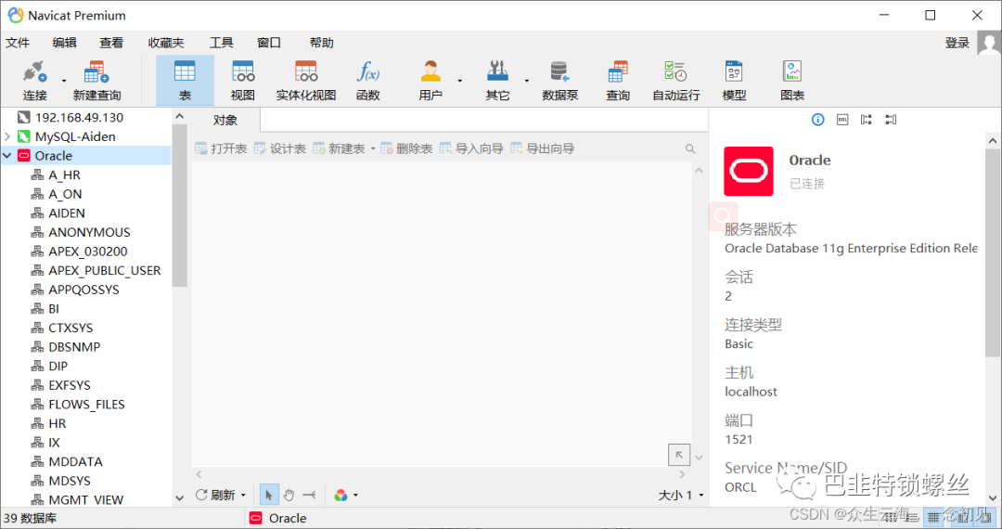Click Design Table (设计表) button
1002x529 pixels.
[x=280, y=148]
